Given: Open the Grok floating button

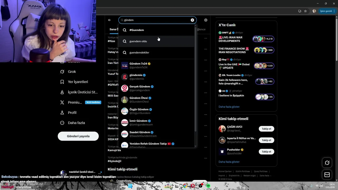Looking at the screenshot, I should pos(327,163).
